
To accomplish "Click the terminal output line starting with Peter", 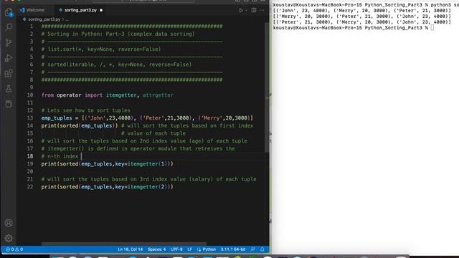I will pos(362,22).
